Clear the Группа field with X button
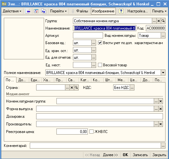The image size is (169, 159). click(x=159, y=21)
